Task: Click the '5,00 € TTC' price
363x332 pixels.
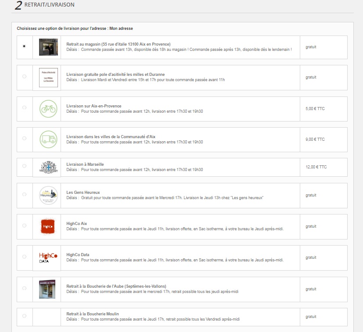Action: tap(315, 109)
